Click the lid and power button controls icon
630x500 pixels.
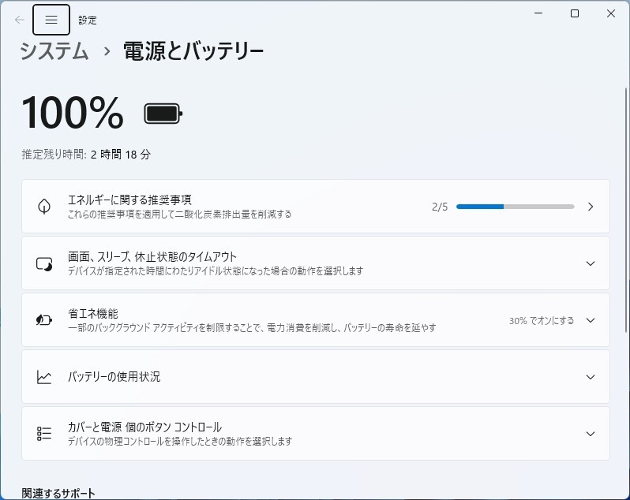point(44,434)
